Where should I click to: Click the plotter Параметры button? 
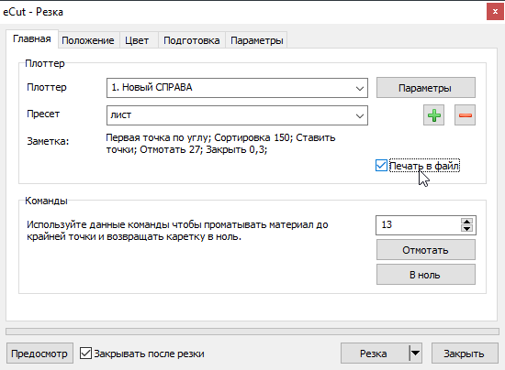pos(426,88)
